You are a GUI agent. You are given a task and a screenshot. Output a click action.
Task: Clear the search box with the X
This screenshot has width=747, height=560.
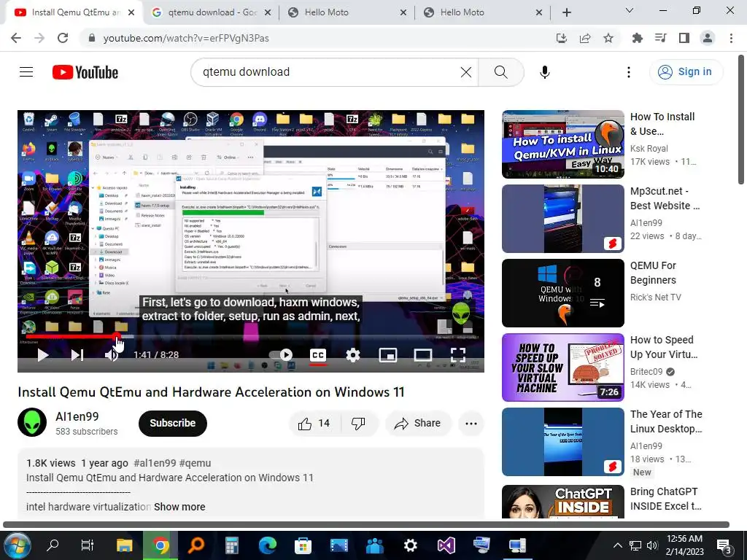point(466,72)
